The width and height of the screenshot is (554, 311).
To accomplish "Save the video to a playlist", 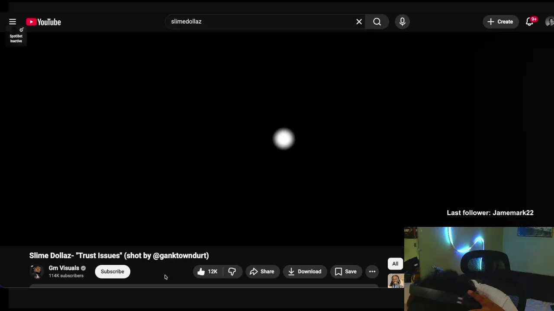I will [346, 272].
